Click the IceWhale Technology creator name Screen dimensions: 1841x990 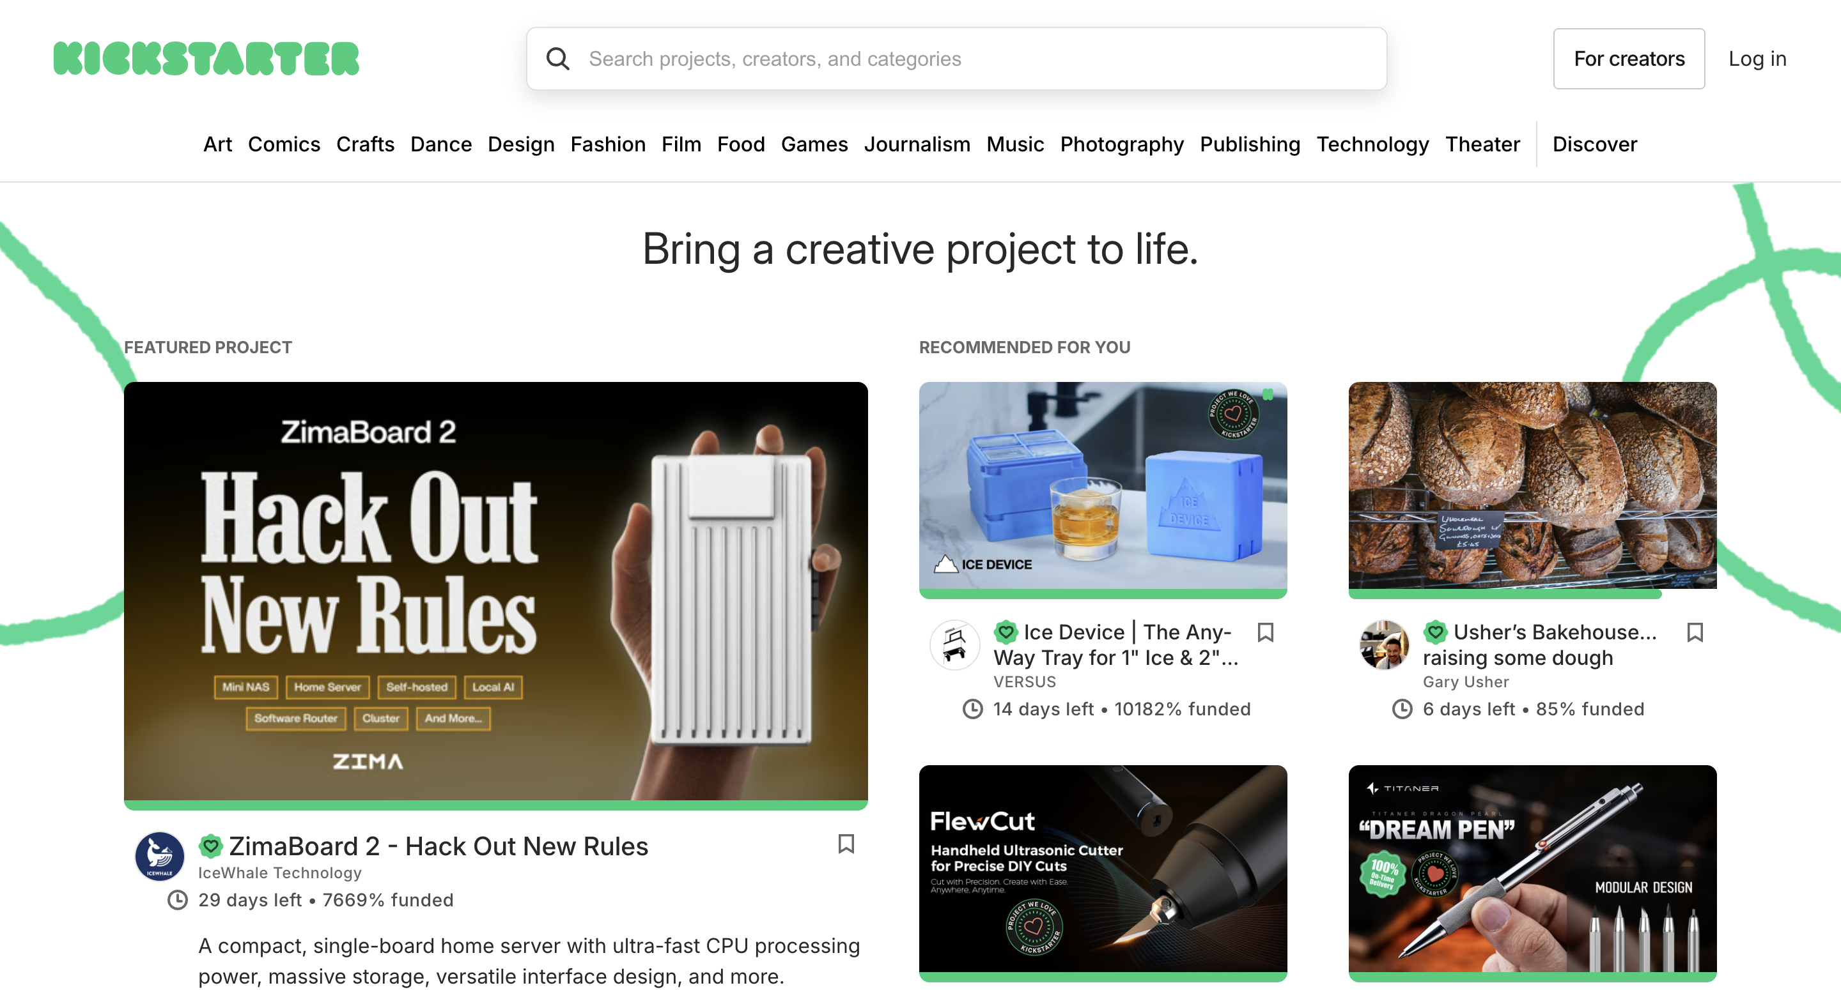(x=279, y=873)
